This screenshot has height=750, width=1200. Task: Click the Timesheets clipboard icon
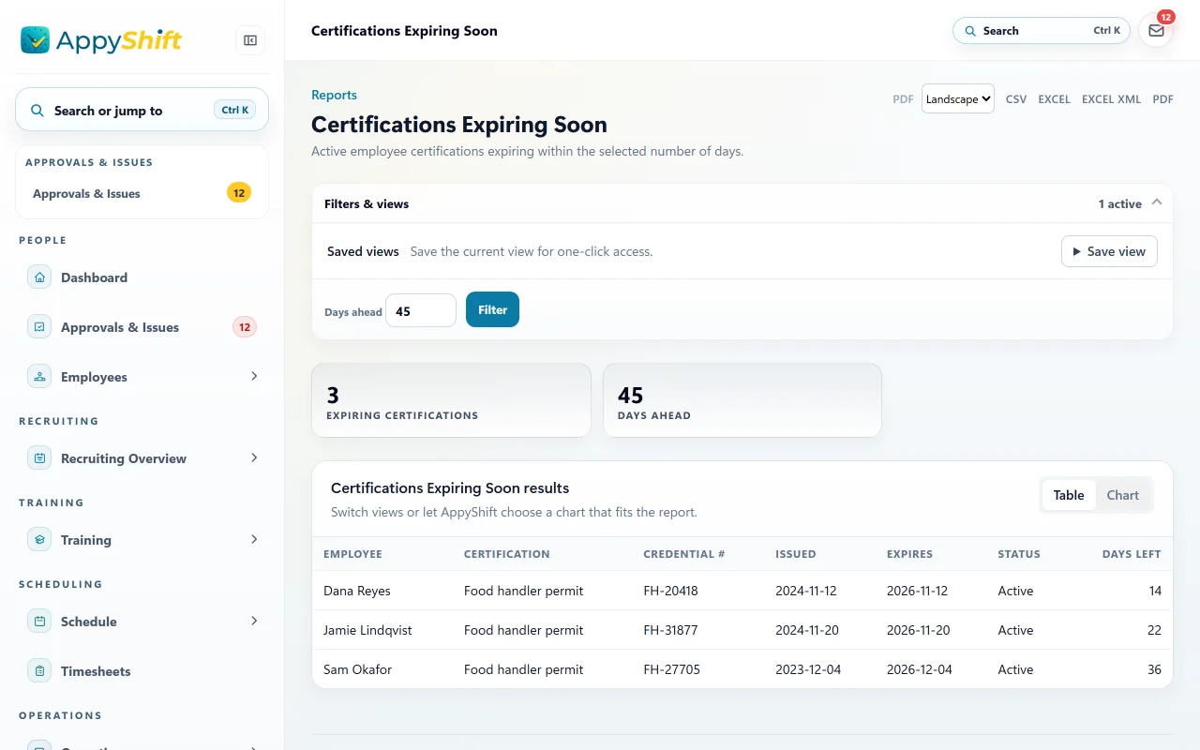(x=39, y=671)
